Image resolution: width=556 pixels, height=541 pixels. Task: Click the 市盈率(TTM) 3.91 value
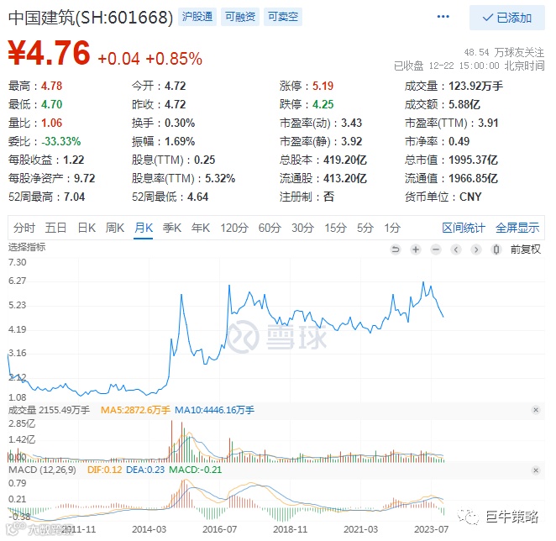coord(488,123)
